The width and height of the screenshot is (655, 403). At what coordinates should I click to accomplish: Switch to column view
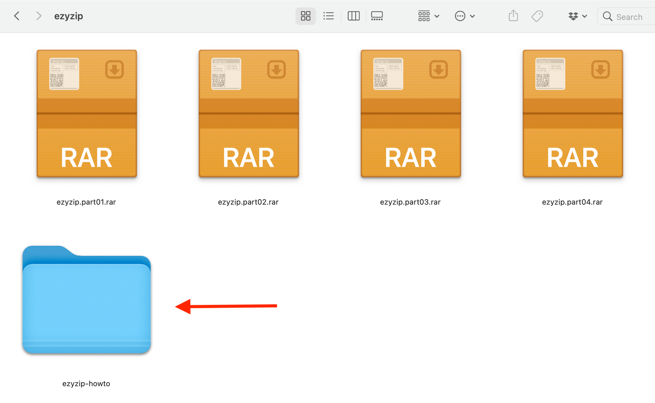(x=354, y=16)
